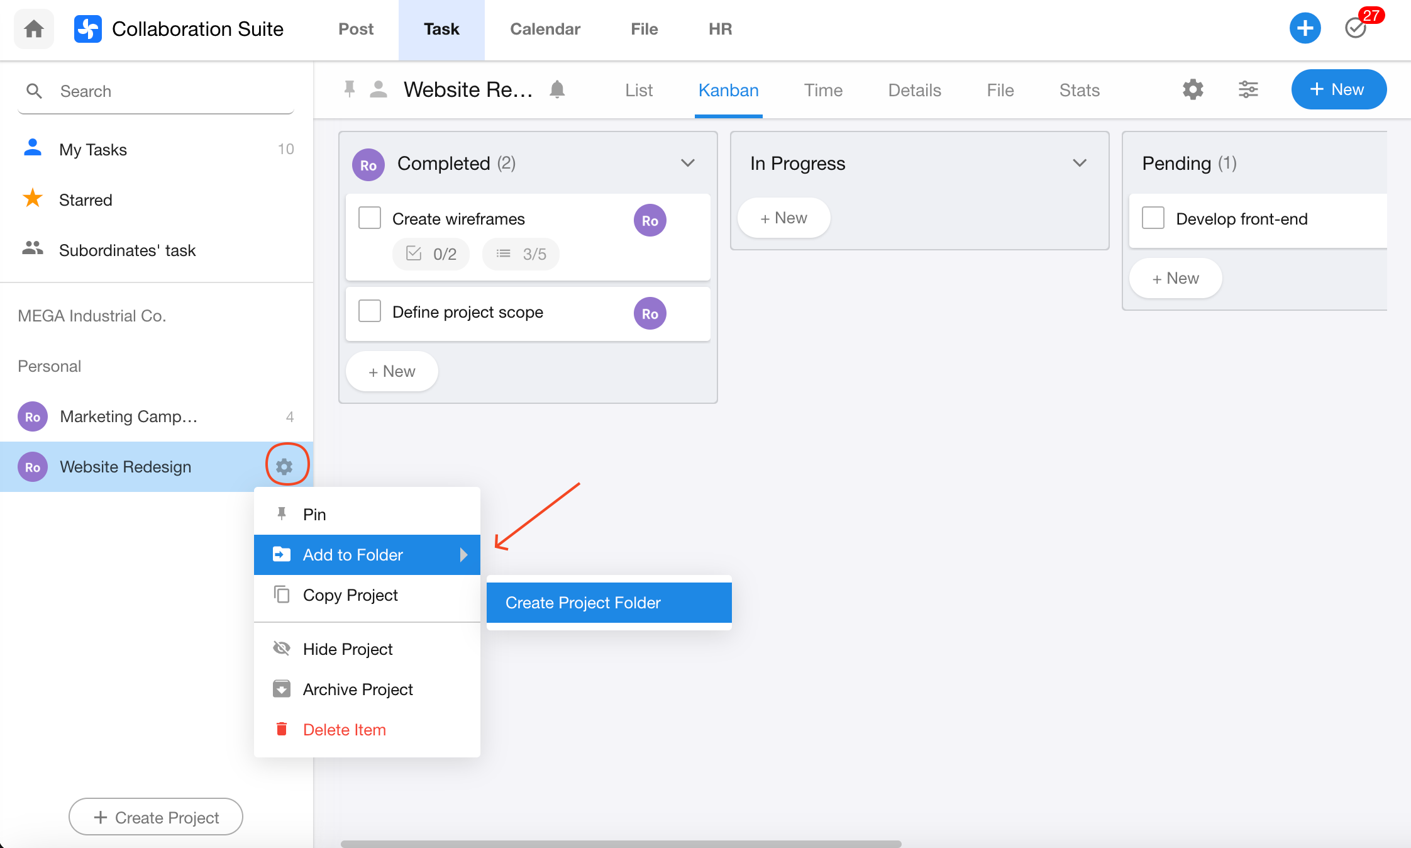Collapse the Completed column chevron

(x=688, y=164)
